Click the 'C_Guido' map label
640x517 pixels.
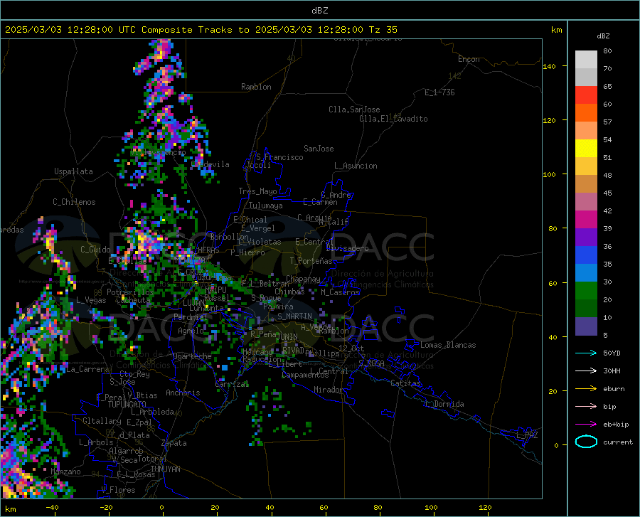tap(95, 250)
